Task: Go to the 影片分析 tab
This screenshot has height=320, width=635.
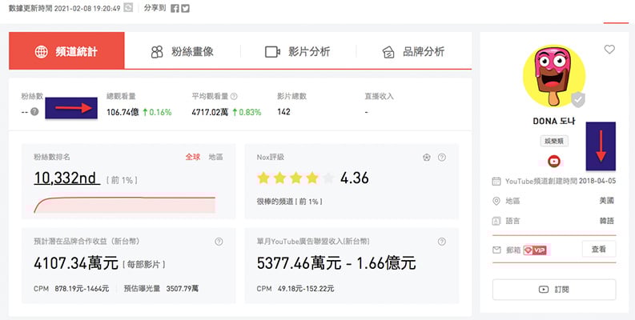Action: [x=297, y=52]
